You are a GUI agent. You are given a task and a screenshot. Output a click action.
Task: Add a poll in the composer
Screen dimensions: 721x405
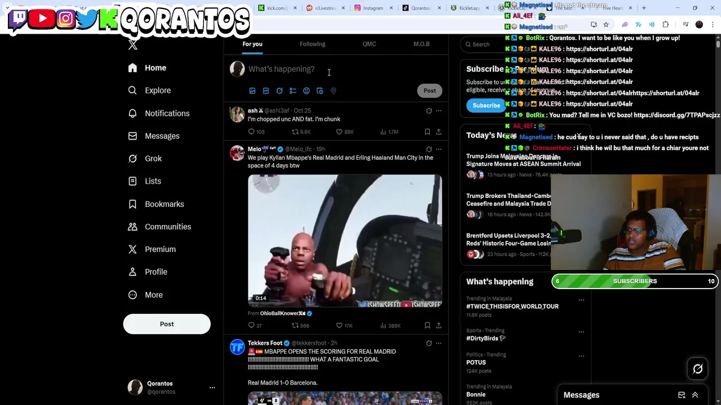293,91
